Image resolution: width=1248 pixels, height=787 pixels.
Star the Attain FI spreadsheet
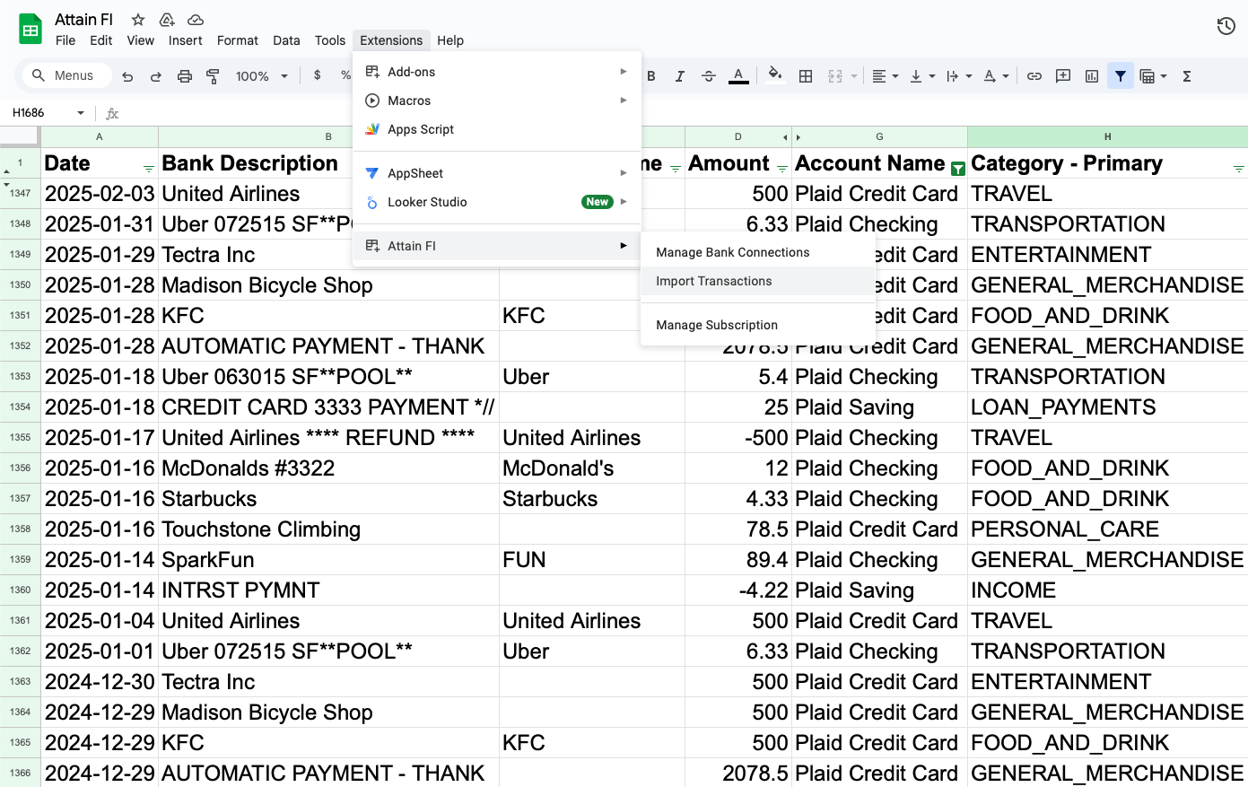[x=137, y=19]
